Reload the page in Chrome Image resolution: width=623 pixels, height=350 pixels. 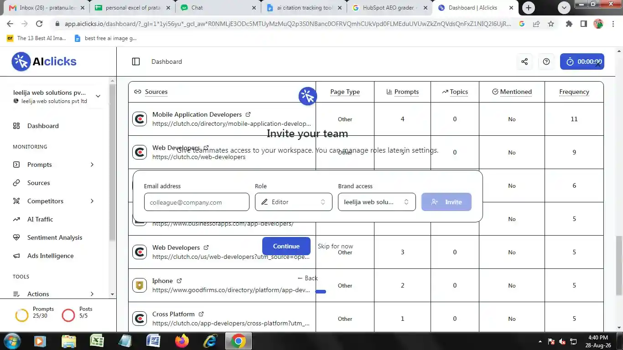click(x=39, y=24)
